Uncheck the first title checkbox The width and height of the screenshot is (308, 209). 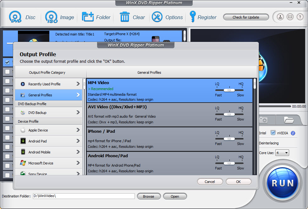point(8,62)
